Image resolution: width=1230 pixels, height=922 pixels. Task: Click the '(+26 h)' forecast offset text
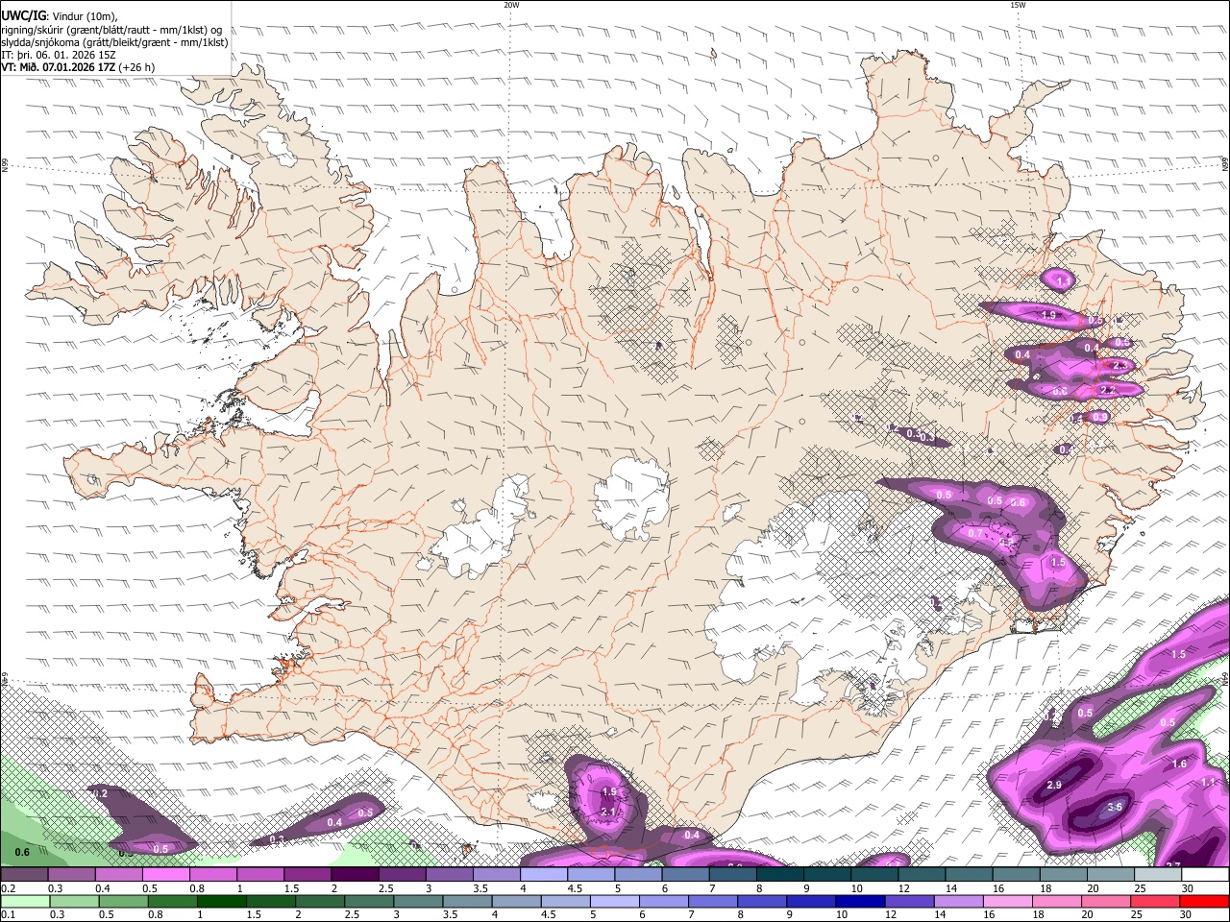[136, 68]
